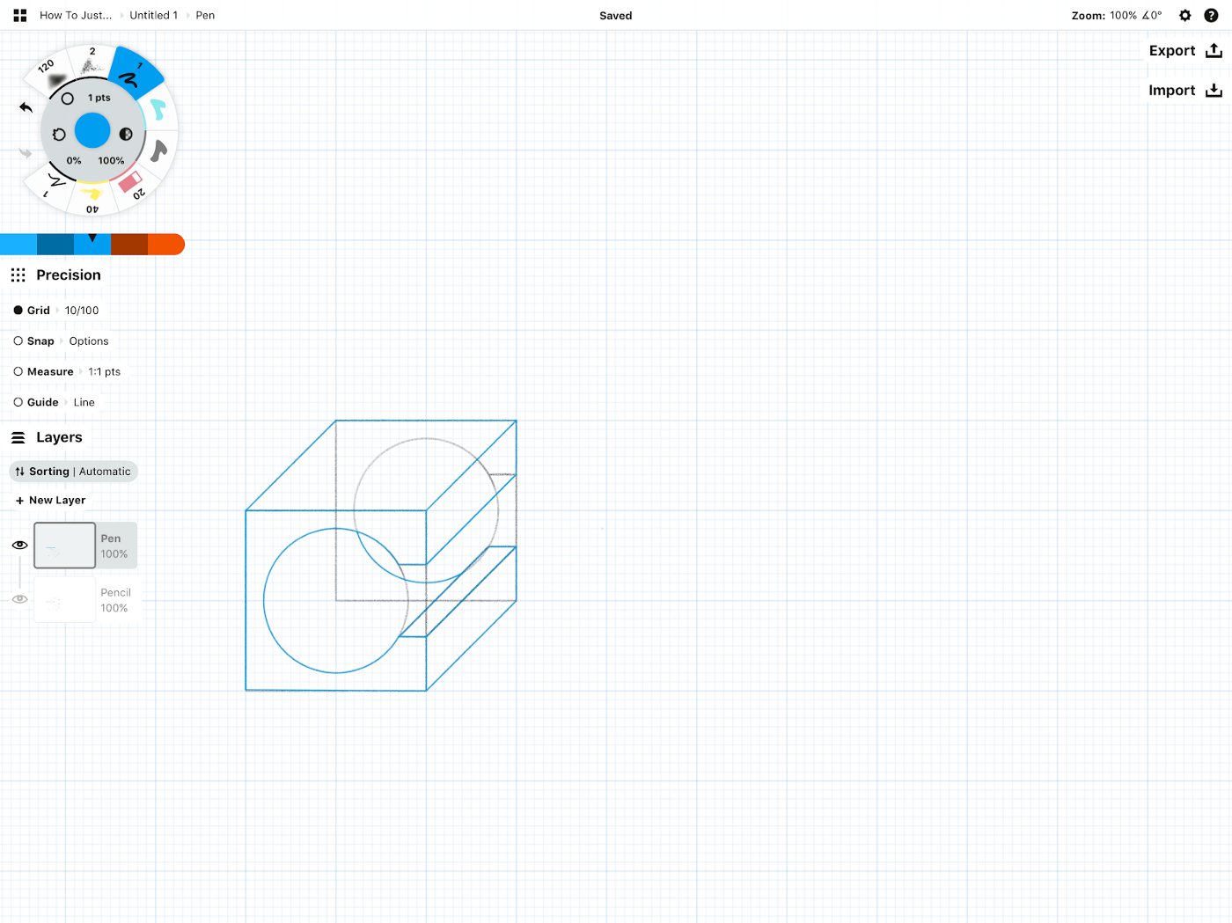Open the smoothing icon in the wheel

pyautogui.click(x=59, y=135)
